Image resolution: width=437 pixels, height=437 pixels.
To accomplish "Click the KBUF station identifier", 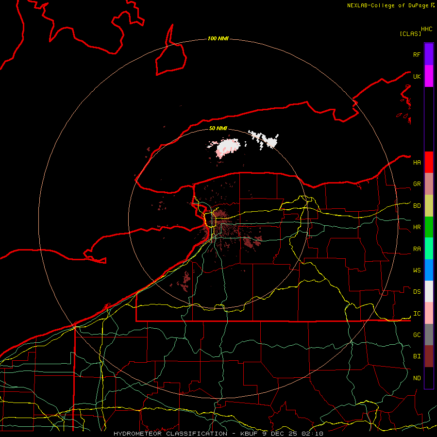I will pyautogui.click(x=249, y=434).
